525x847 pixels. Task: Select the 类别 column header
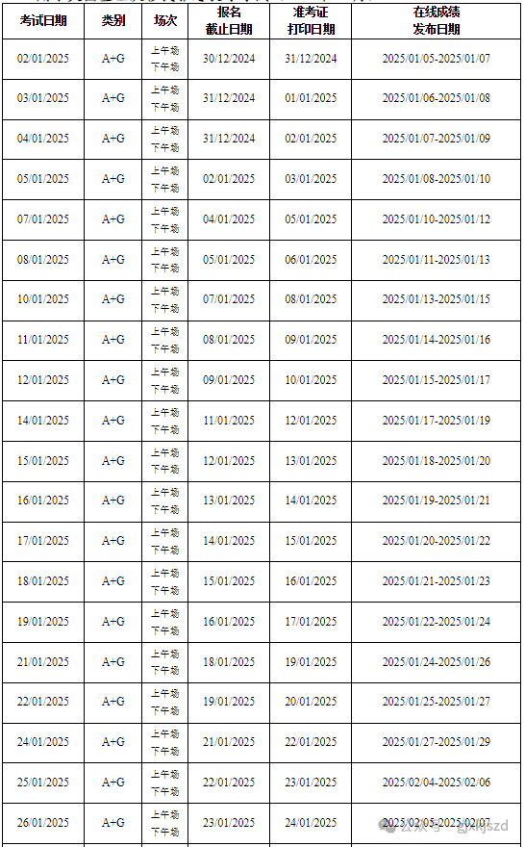pyautogui.click(x=113, y=20)
